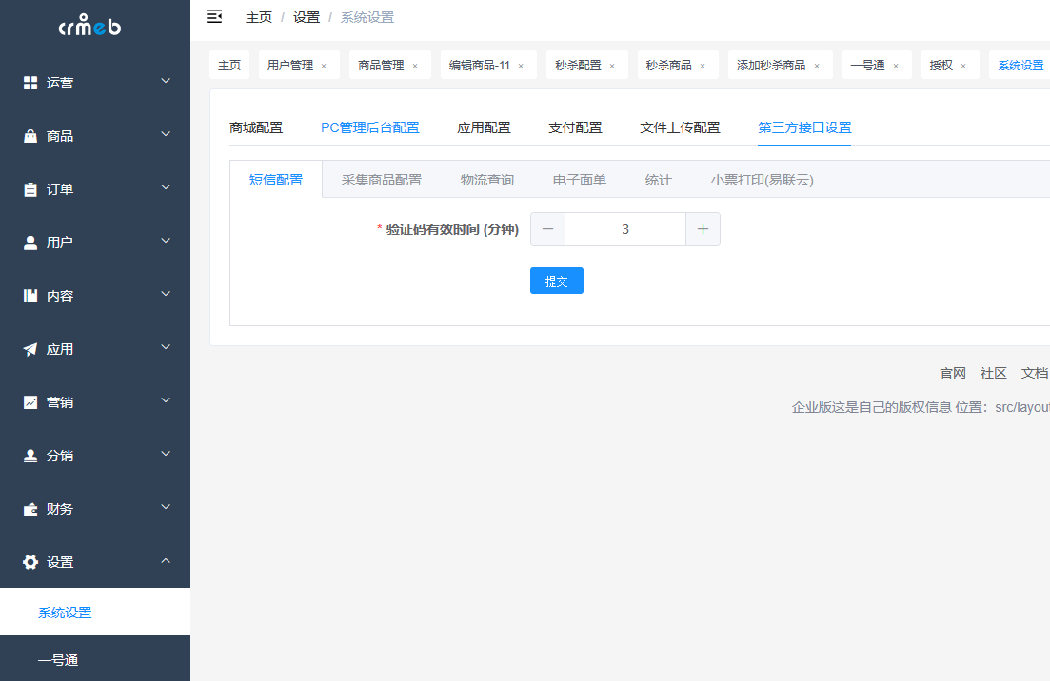Go to the 支付配置 tab
Screen dimensions: 1050x681
point(575,127)
